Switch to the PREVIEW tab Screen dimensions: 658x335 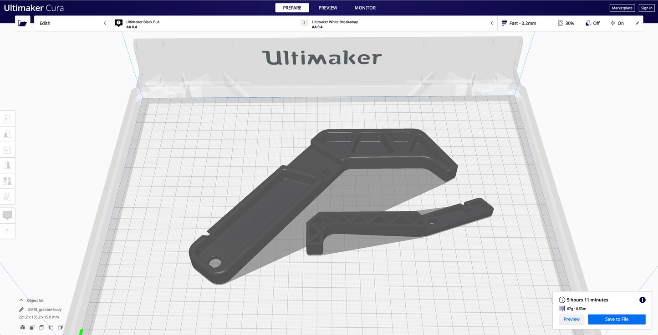[328, 8]
